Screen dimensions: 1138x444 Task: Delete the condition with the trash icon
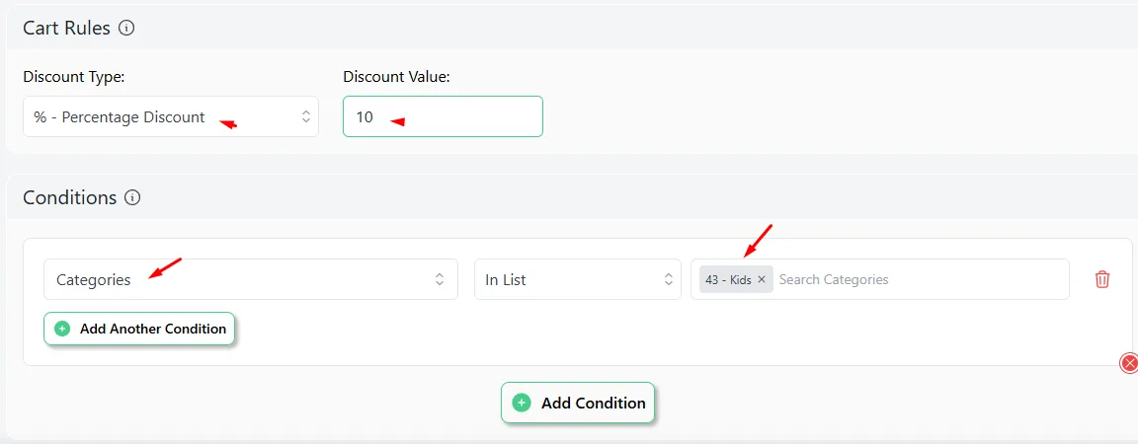[1101, 279]
